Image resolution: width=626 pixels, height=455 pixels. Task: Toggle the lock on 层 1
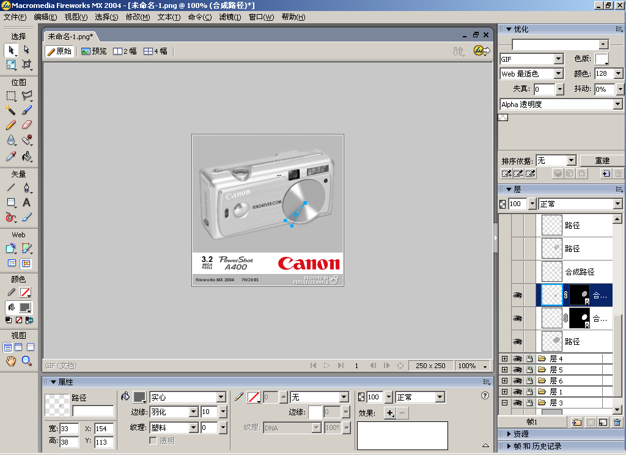tap(530, 392)
